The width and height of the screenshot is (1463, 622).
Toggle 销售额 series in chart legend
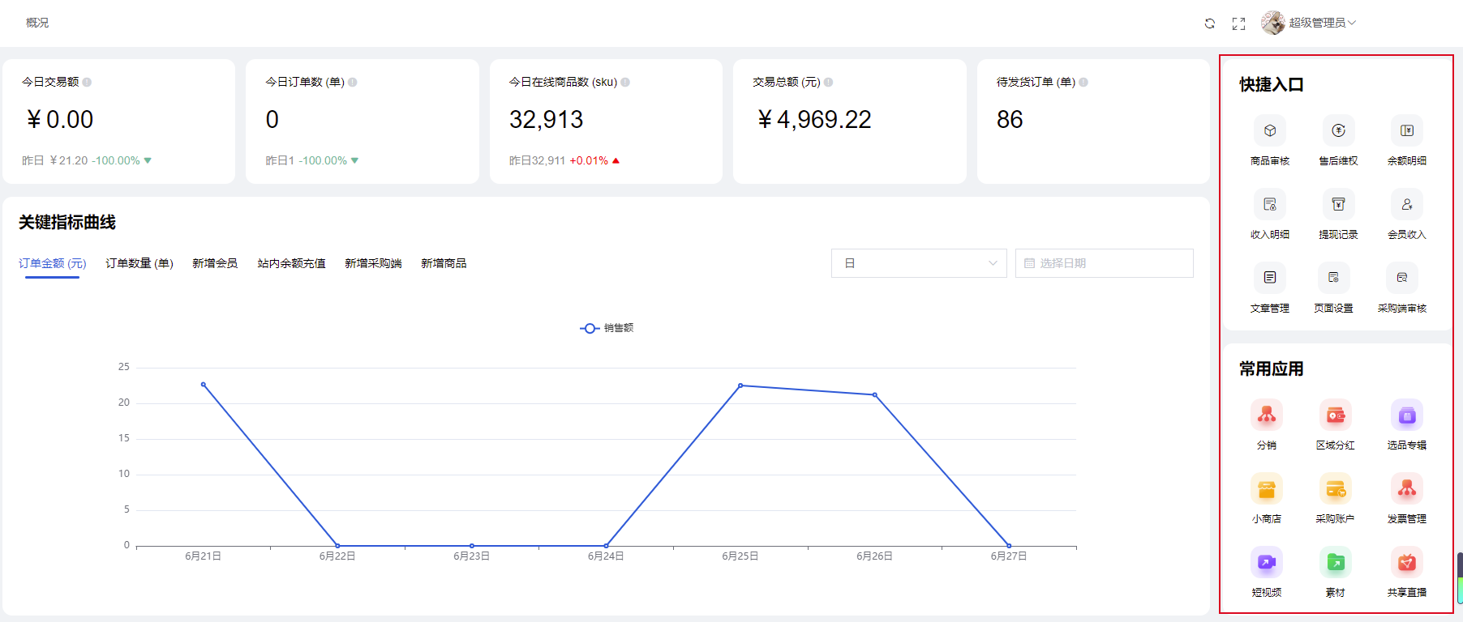pos(607,328)
